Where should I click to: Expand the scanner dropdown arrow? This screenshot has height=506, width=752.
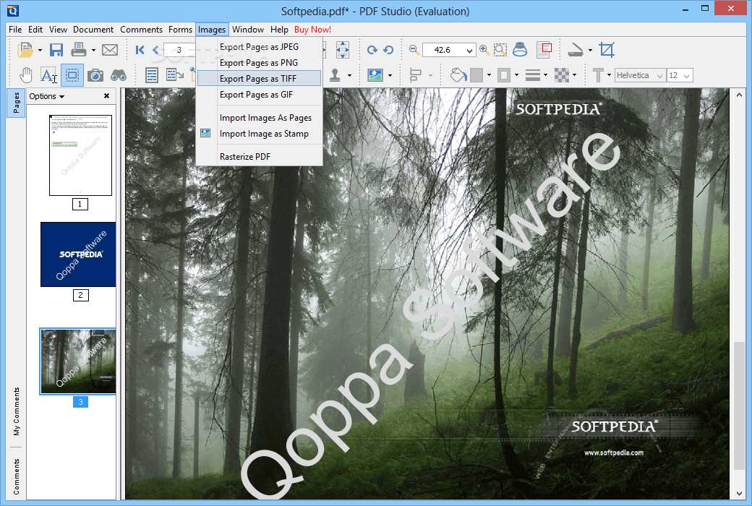pyautogui.click(x=590, y=51)
